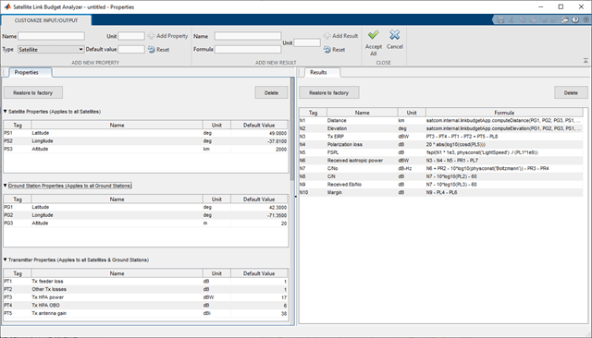Click the Add Result plus button
This screenshot has width=592, height=338.
[x=341, y=36]
